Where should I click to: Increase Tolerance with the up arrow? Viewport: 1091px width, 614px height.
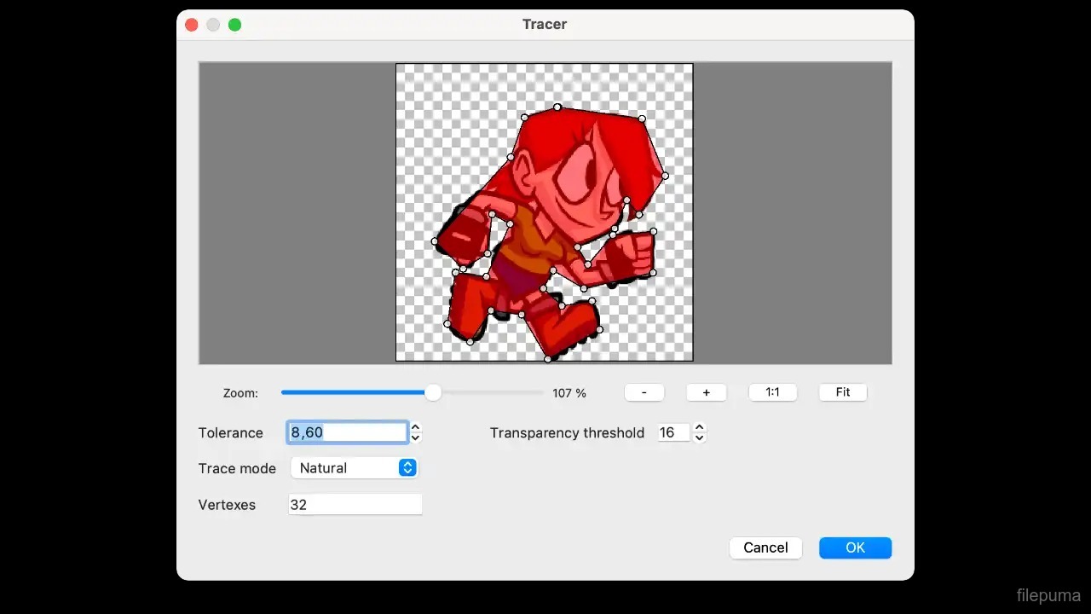(416, 428)
